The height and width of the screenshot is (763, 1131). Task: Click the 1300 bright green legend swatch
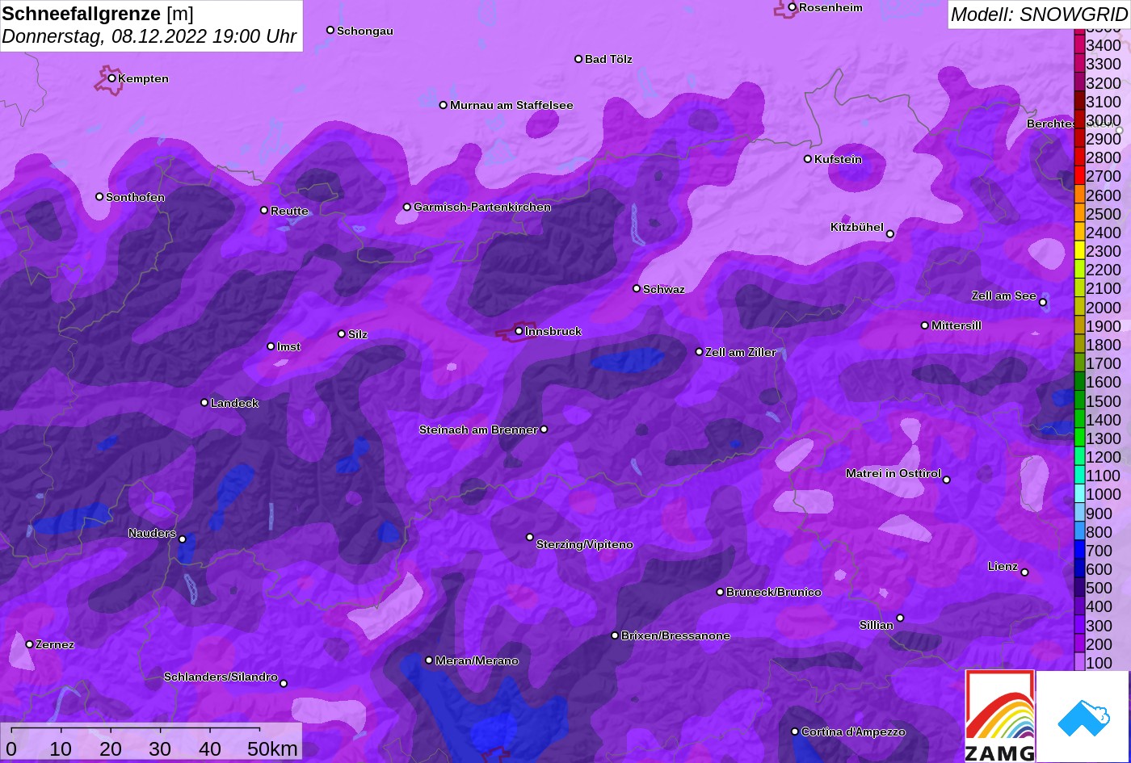click(1079, 438)
